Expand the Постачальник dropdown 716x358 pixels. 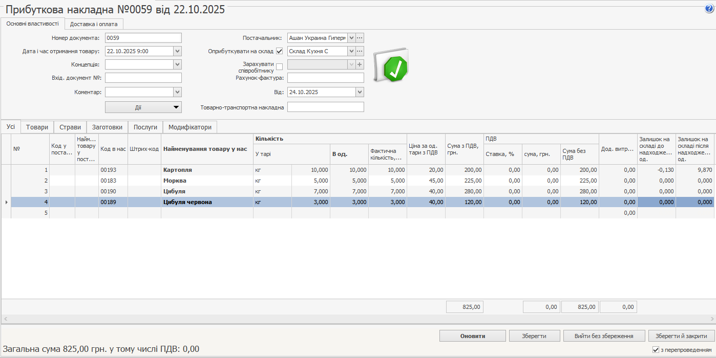coord(351,38)
